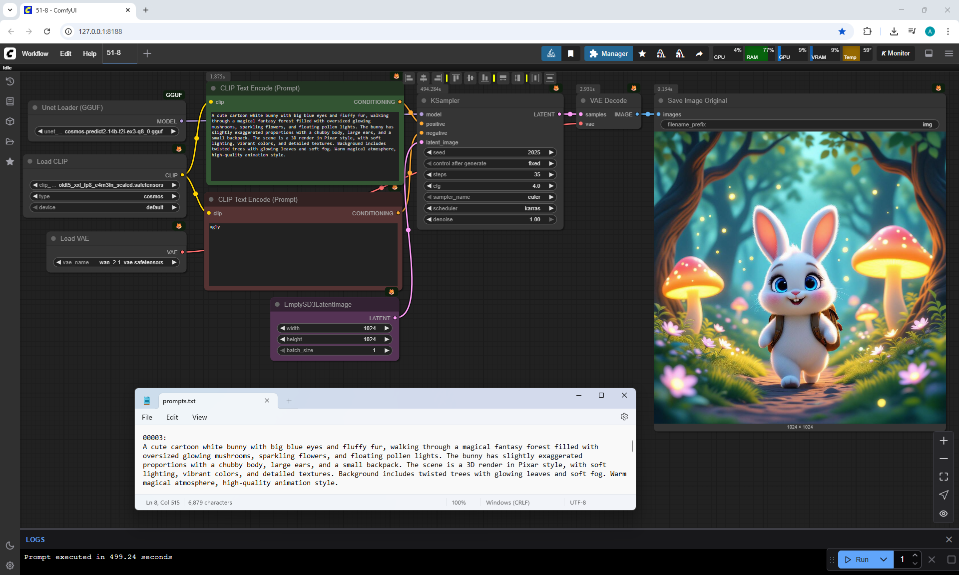Open the Workflow menu
Screen dimensions: 959x575
tap(35, 53)
